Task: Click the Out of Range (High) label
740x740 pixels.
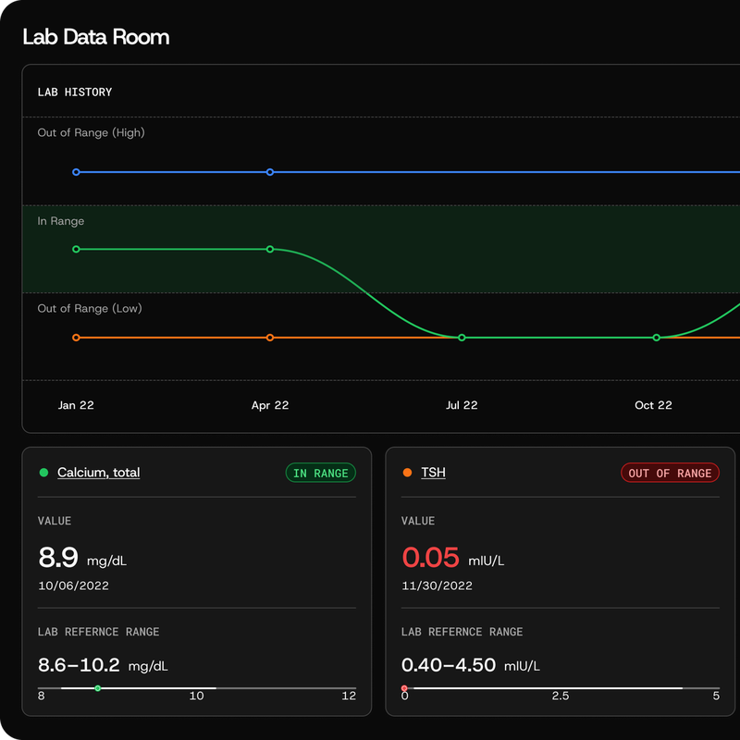Action: (91, 133)
